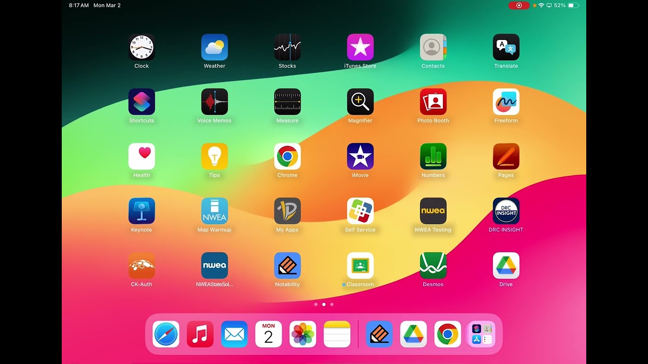Image resolution: width=648 pixels, height=364 pixels.
Task: Open the Freeform app
Action: [x=506, y=102]
